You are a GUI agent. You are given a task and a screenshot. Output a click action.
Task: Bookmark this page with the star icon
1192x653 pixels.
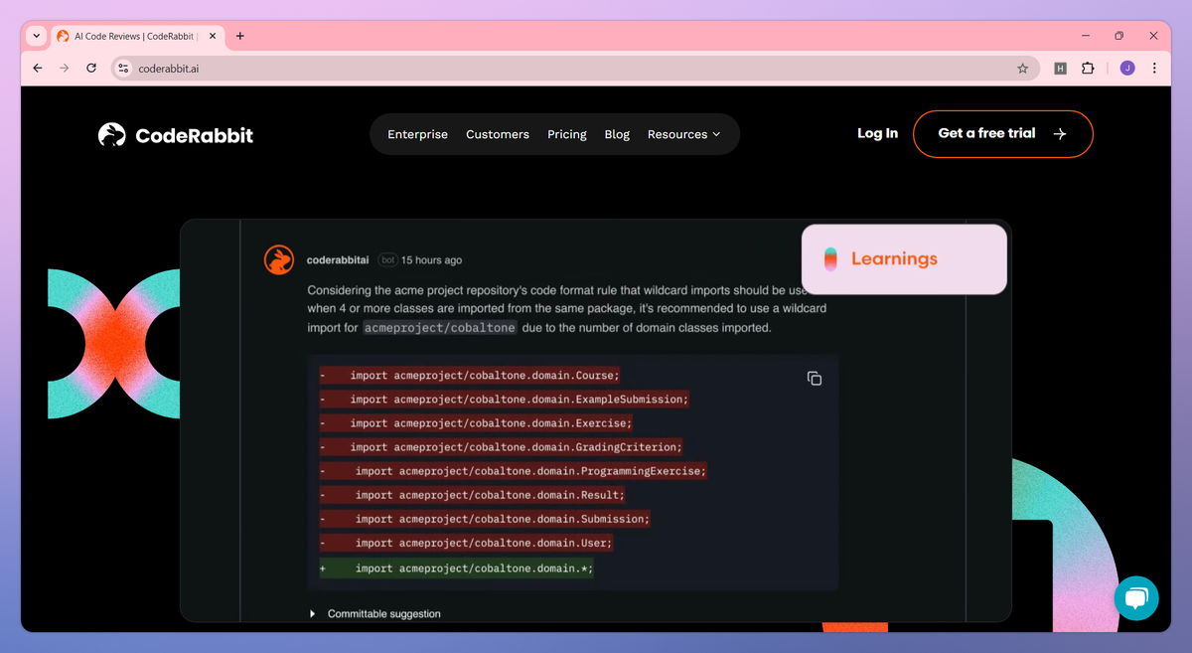(x=1022, y=69)
